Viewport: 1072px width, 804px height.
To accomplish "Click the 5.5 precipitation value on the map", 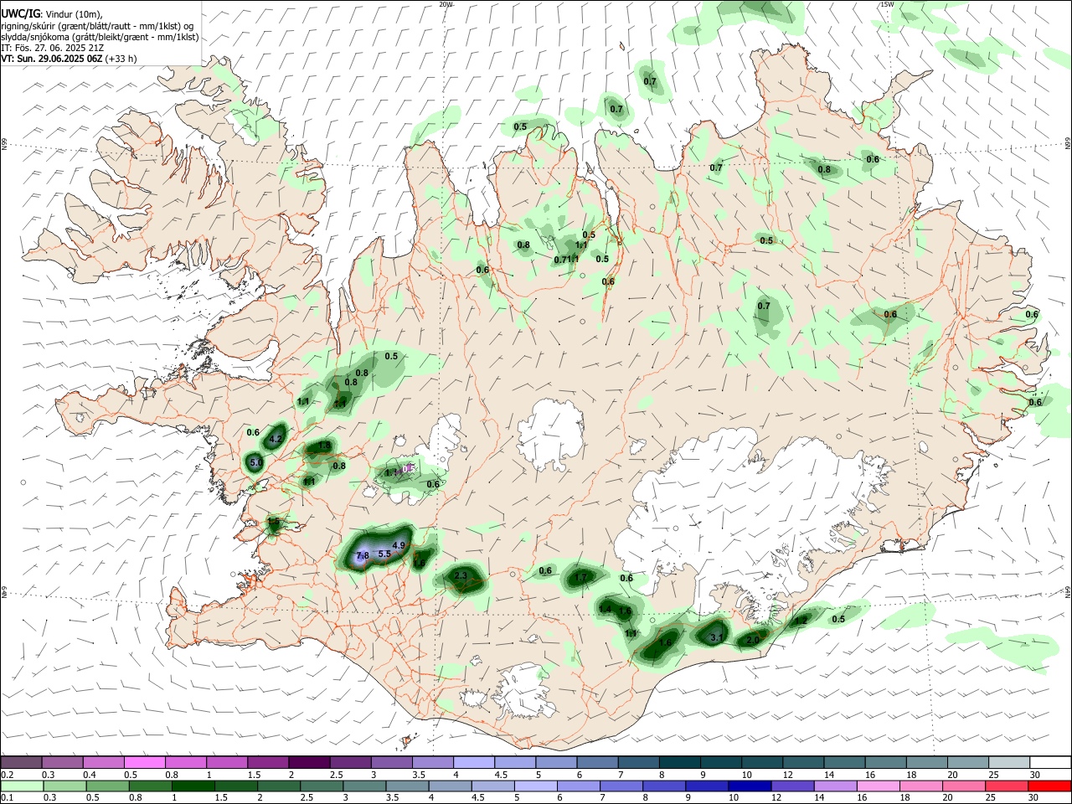I will pos(384,554).
